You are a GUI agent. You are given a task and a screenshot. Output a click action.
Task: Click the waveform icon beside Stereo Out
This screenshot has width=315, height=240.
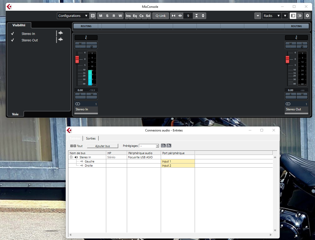pos(61,39)
